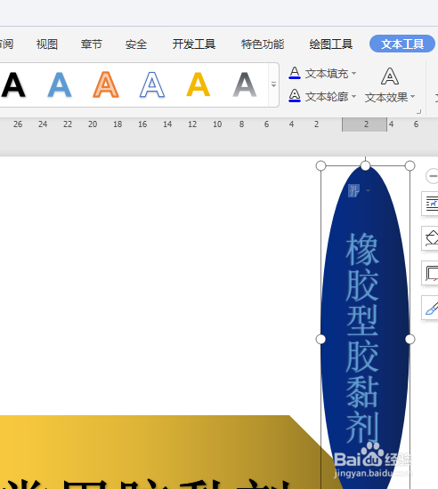
Task: Open the 章节 tab
Action: 92,44
